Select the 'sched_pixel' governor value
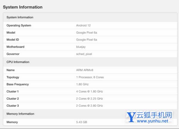The height and width of the screenshot is (129, 179). (84, 54)
